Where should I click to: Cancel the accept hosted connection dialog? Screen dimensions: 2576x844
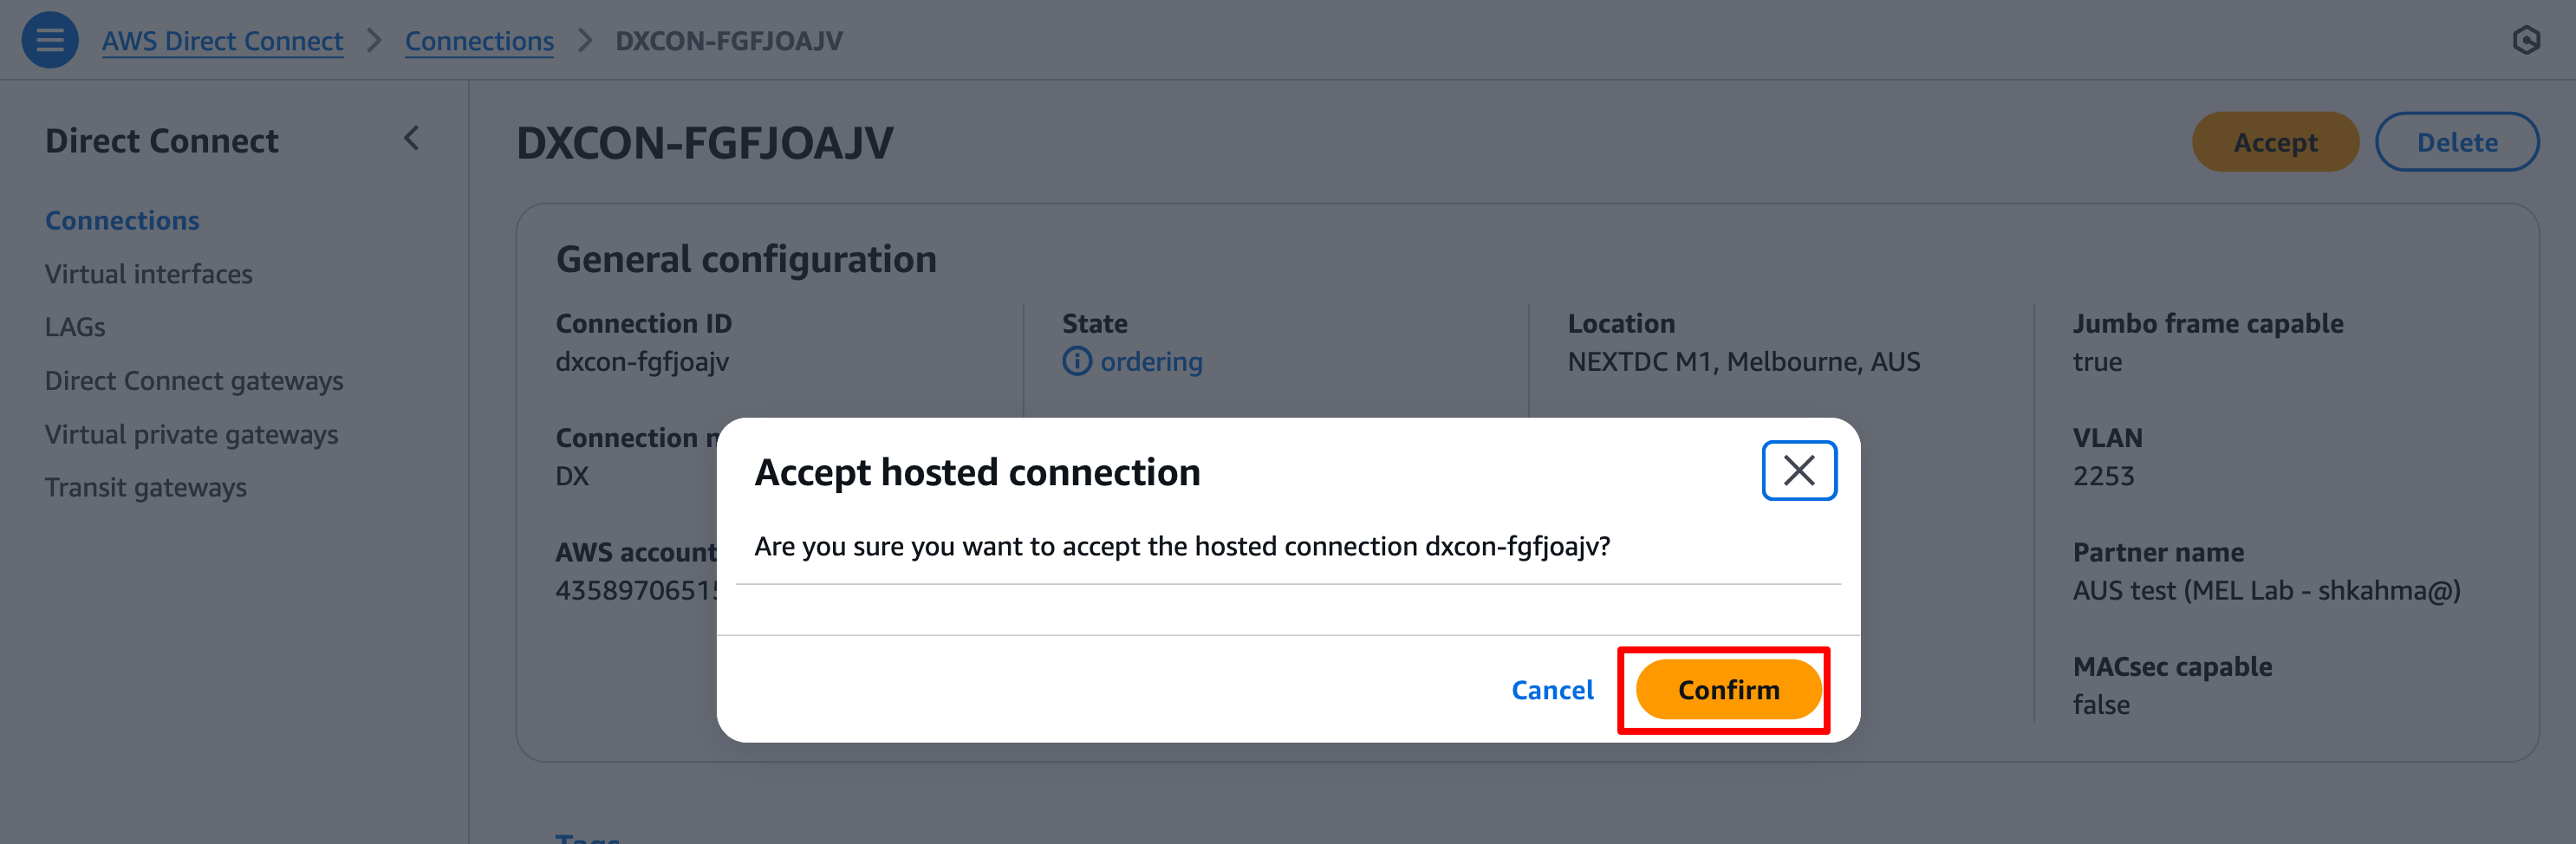1551,690
